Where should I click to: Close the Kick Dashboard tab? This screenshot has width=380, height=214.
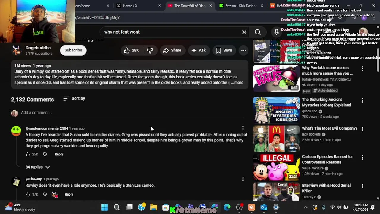point(262,6)
